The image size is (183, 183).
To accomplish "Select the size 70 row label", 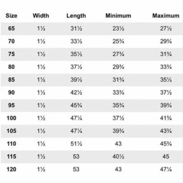I will pyautogui.click(x=11, y=41).
